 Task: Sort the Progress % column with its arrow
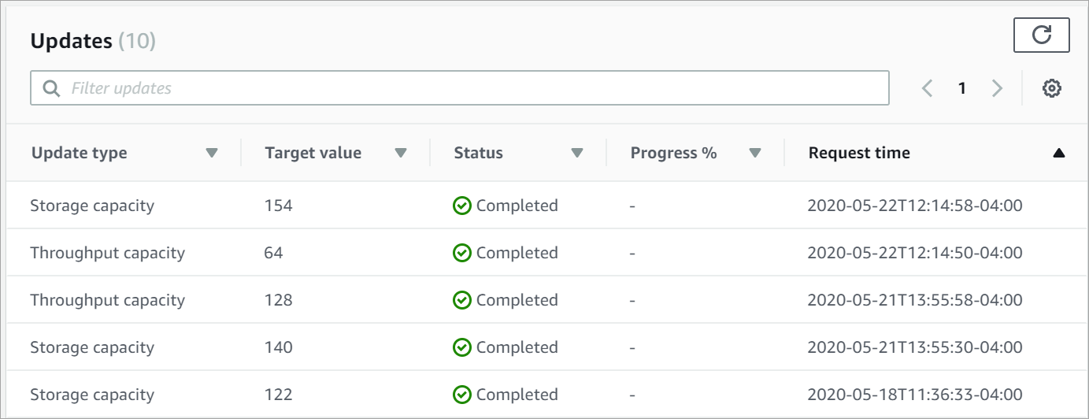pos(755,153)
